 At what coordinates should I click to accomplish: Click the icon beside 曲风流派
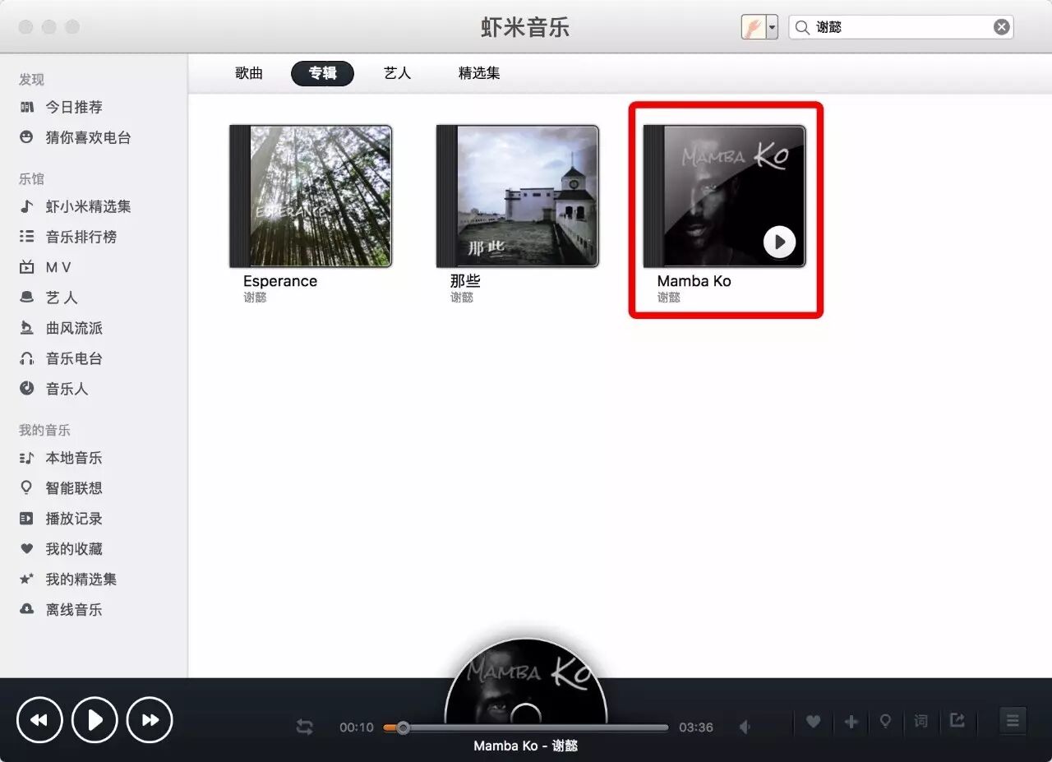point(27,328)
